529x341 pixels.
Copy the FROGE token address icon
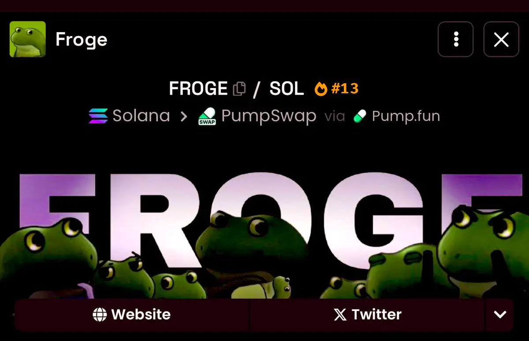tap(239, 89)
